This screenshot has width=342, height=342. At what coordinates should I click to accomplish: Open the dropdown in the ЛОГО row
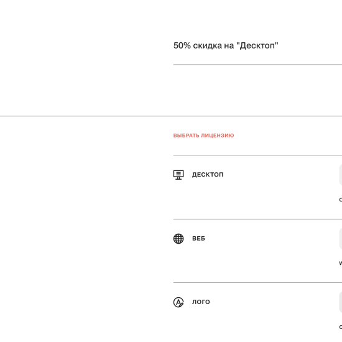(x=341, y=302)
